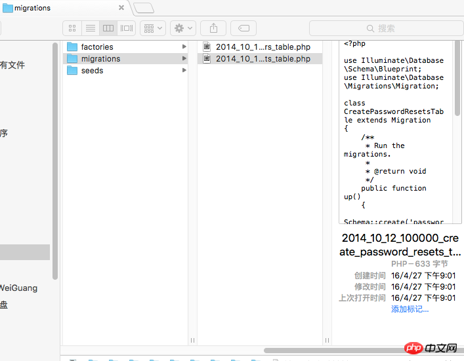Click the sidebar vertical scrollbar
The width and height of the screenshot is (464, 361).
[x=55, y=161]
